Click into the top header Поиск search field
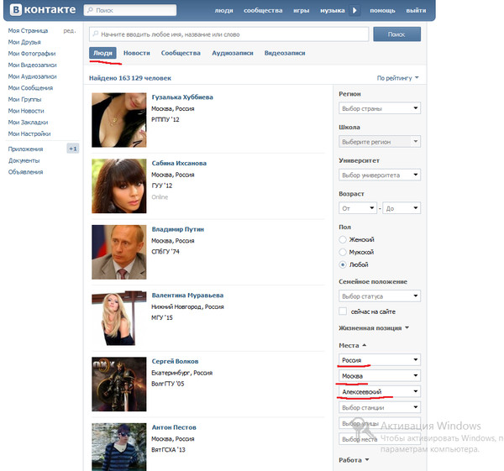 130,10
